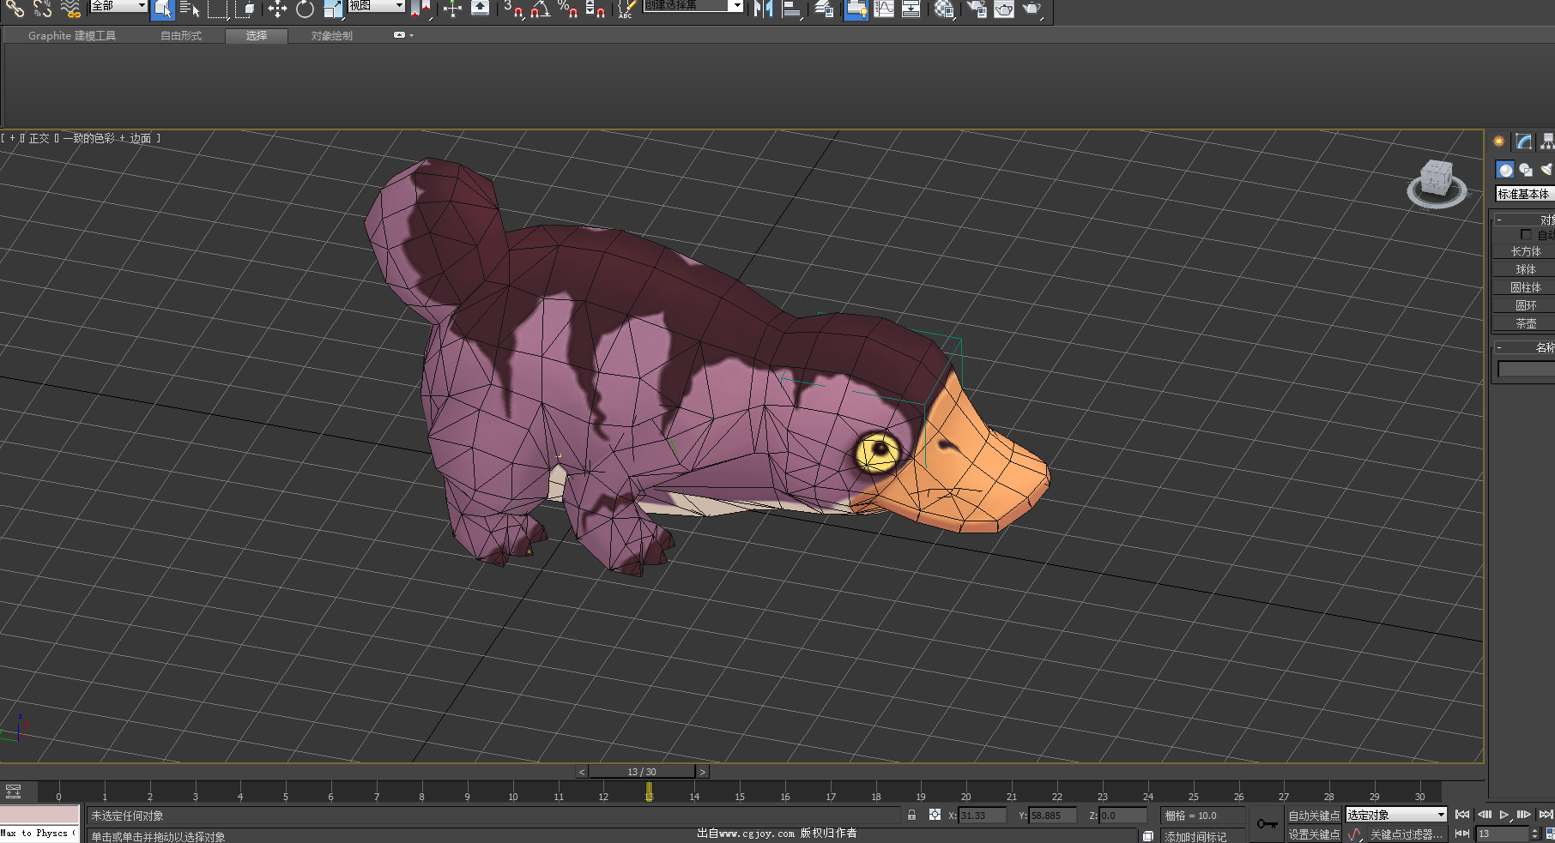The width and height of the screenshot is (1555, 843).
Task: Open the selection filter dropdown
Action: [119, 5]
